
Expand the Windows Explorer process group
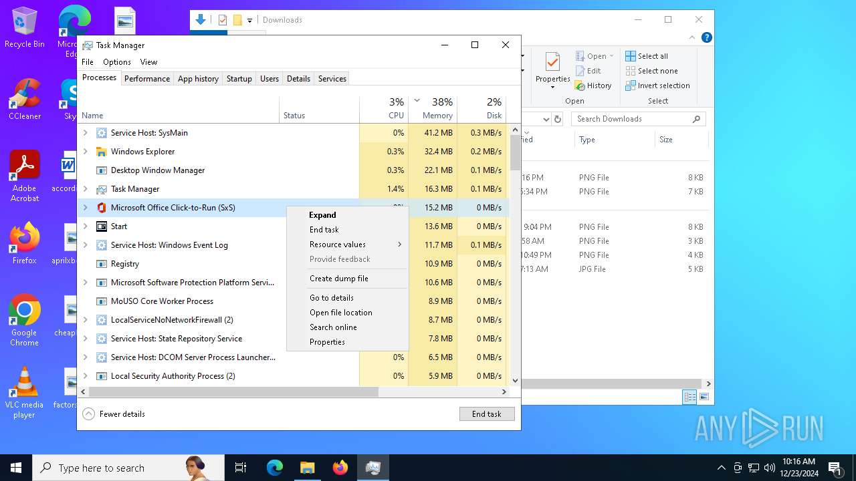(85, 152)
